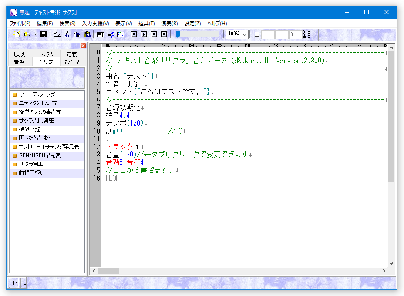Undo the last edit
This screenshot has height=296, width=404.
(57, 34)
